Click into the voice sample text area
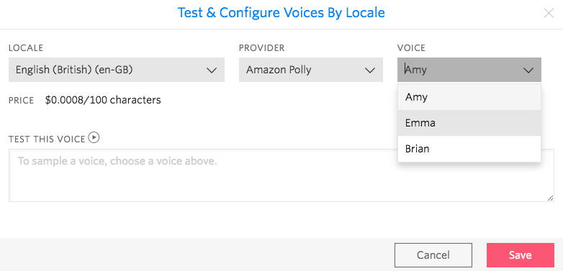The image size is (563, 271). [x=281, y=175]
